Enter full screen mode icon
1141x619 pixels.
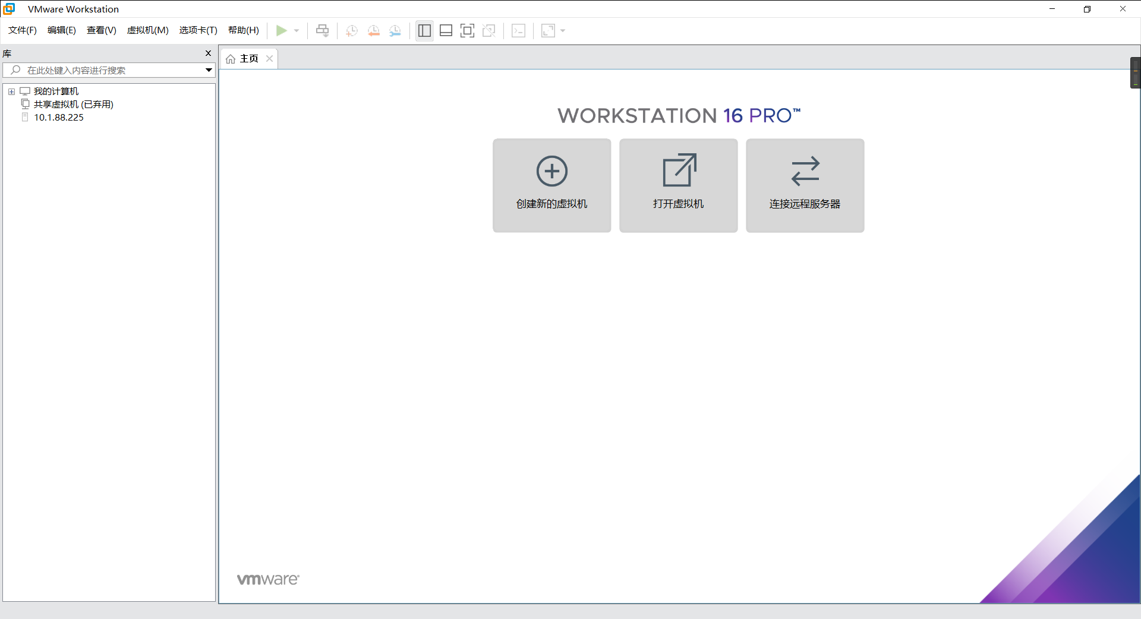[x=468, y=30]
